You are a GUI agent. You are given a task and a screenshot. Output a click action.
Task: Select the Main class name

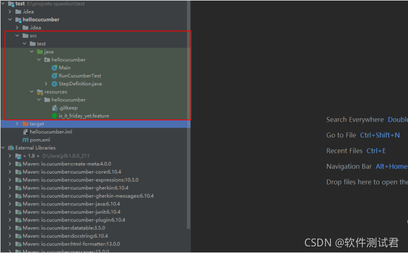[x=65, y=68]
